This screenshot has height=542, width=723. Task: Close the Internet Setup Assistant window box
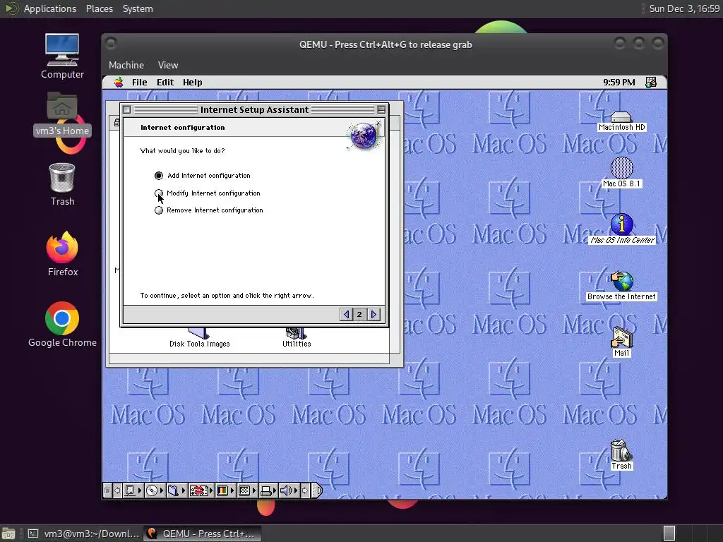click(127, 109)
